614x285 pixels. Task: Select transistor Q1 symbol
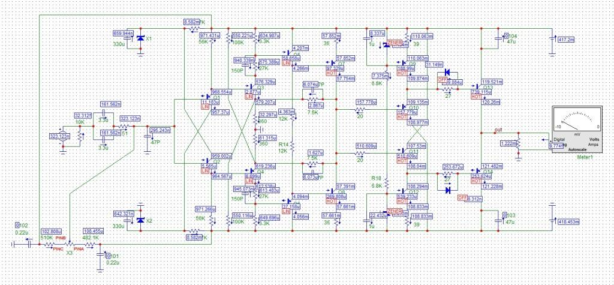click(208, 96)
